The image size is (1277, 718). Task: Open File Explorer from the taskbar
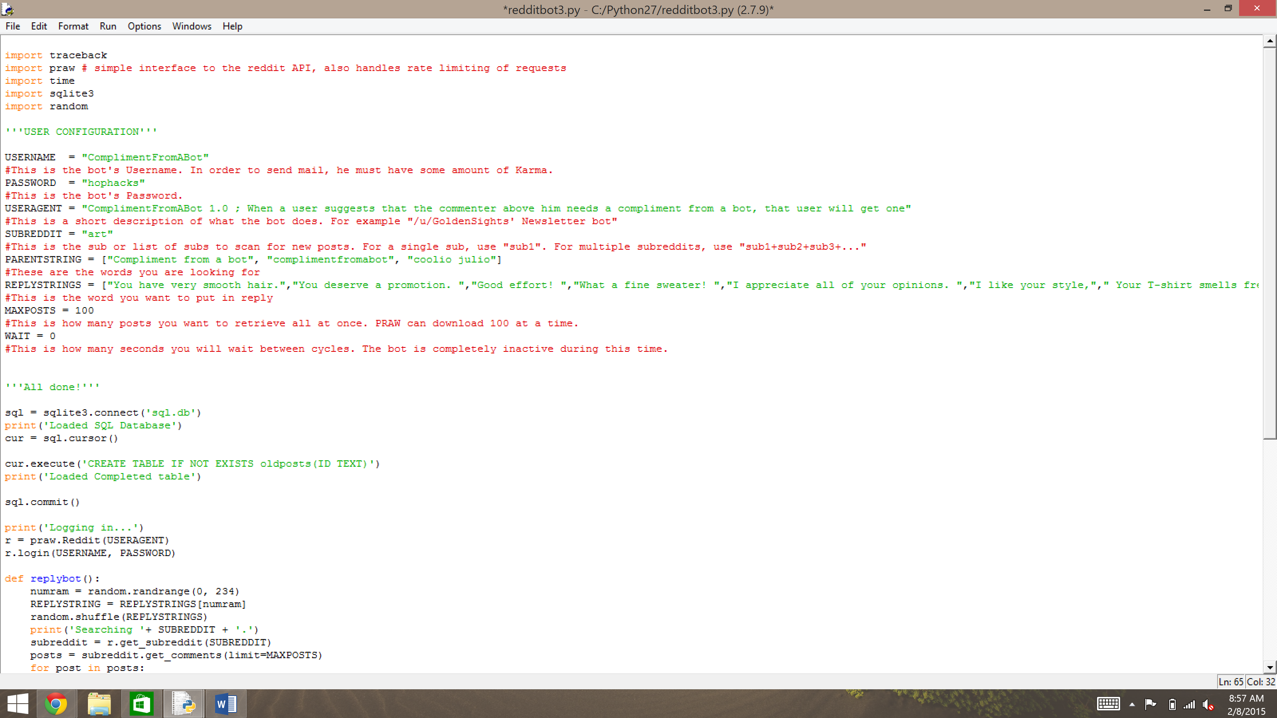pos(99,704)
